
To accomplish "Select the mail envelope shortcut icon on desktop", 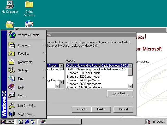I will [x=29, y=24].
